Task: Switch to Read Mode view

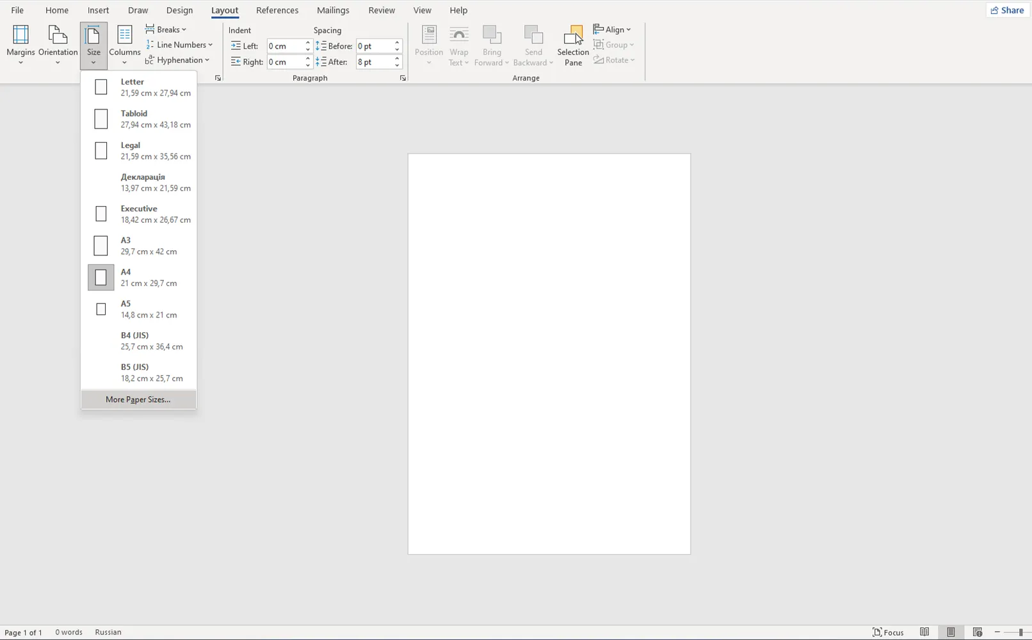Action: tap(924, 632)
